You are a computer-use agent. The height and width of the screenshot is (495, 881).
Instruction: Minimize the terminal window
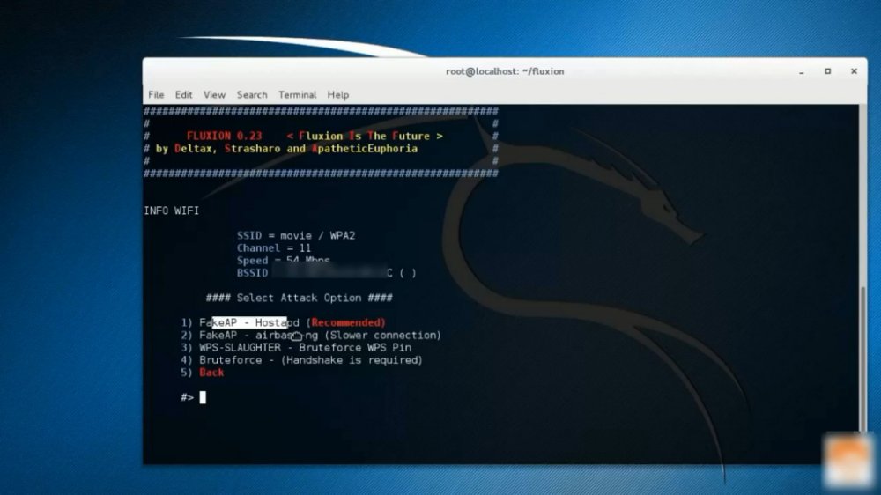[801, 72]
